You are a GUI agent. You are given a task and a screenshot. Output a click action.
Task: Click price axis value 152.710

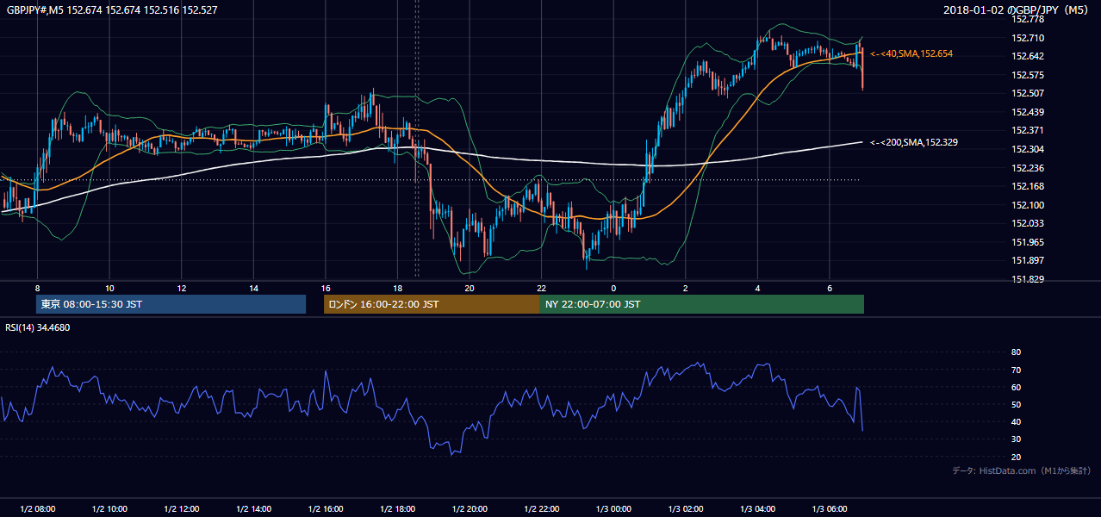click(1028, 38)
